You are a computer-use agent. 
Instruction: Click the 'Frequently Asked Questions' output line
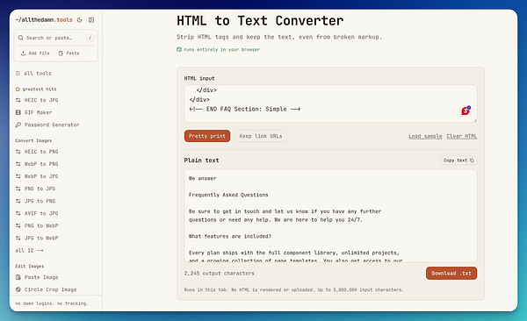coord(228,195)
